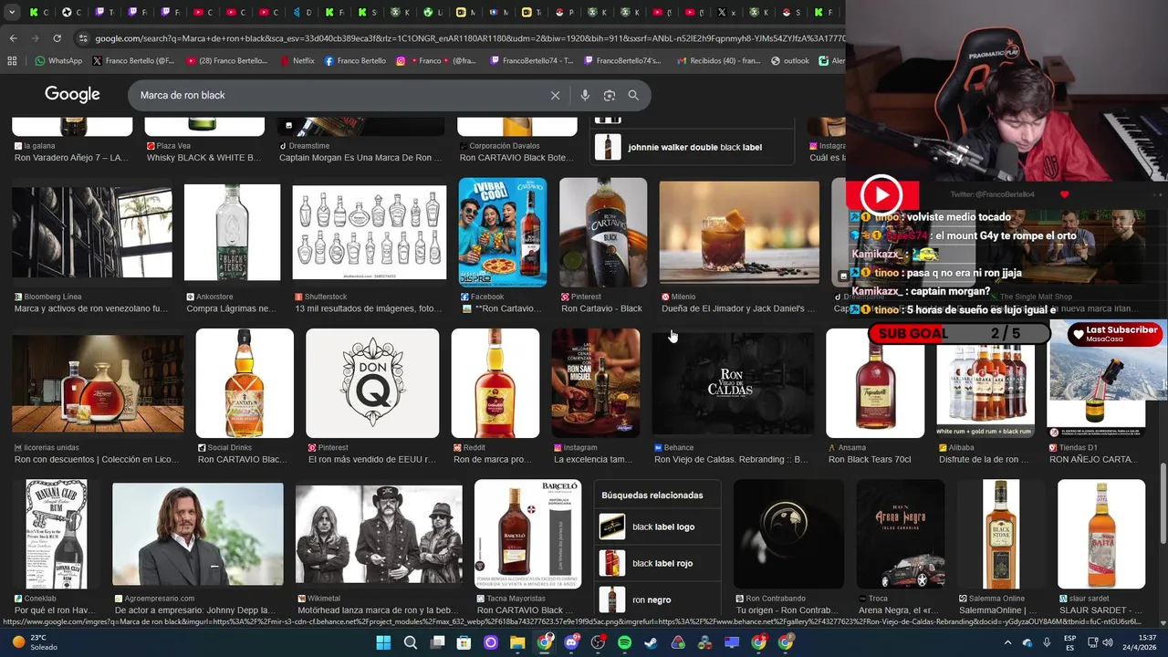This screenshot has width=1168, height=657.
Task: Click the 'Marca de ron black' search field
Action: [x=338, y=95]
